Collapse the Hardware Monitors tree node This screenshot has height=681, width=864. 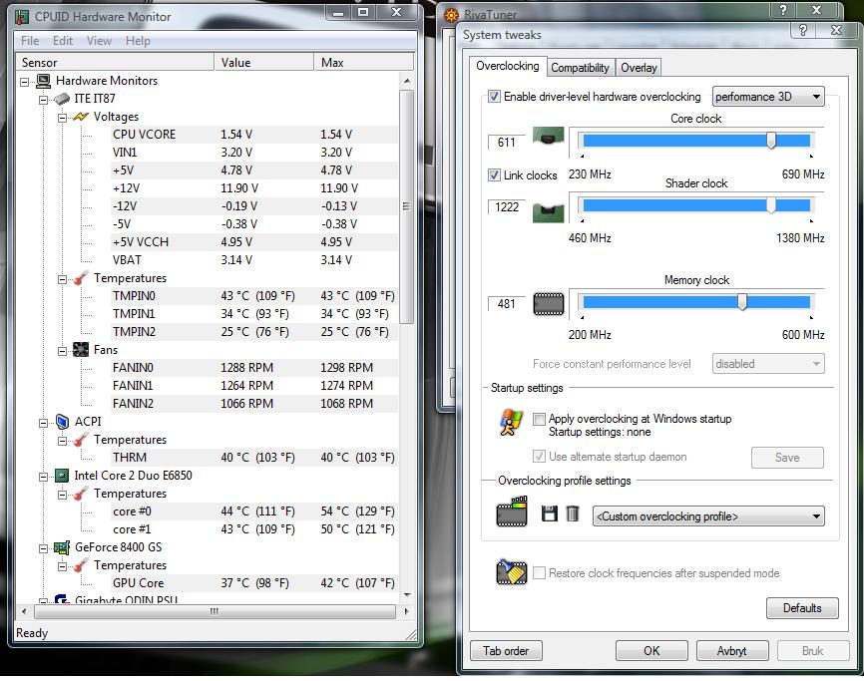click(24, 82)
